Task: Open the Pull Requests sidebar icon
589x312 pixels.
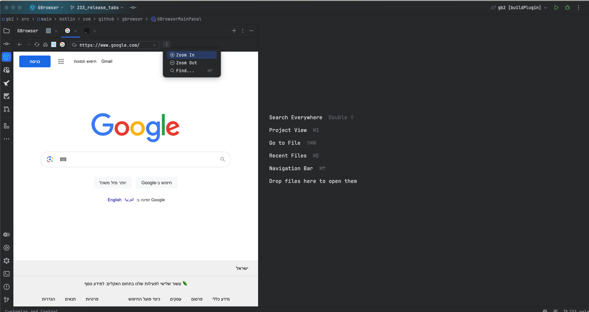Action: pos(7,109)
